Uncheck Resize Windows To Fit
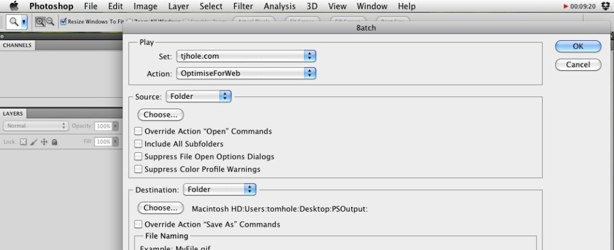The image size is (614, 250). coord(64,22)
